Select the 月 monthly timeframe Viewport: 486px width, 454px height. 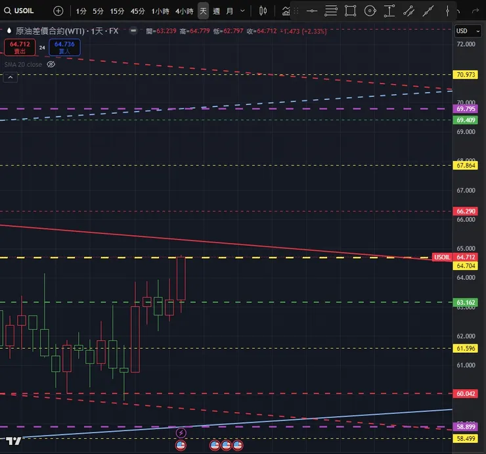click(x=230, y=11)
